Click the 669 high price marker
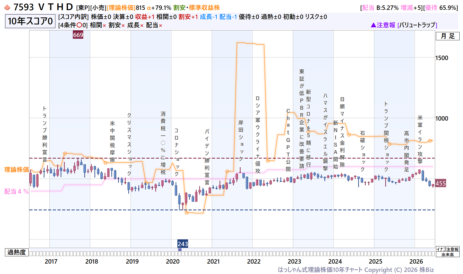Image resolution: width=463 pixels, height=274 pixels. click(78, 35)
